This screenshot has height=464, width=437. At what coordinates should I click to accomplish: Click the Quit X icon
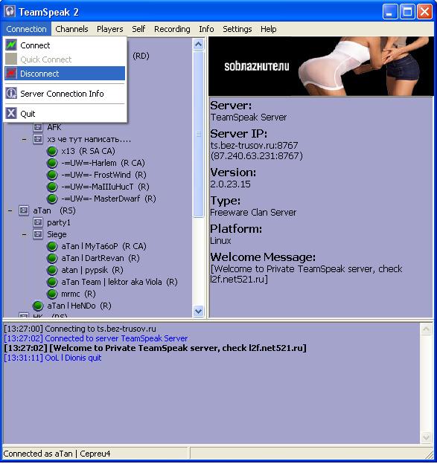pyautogui.click(x=11, y=113)
